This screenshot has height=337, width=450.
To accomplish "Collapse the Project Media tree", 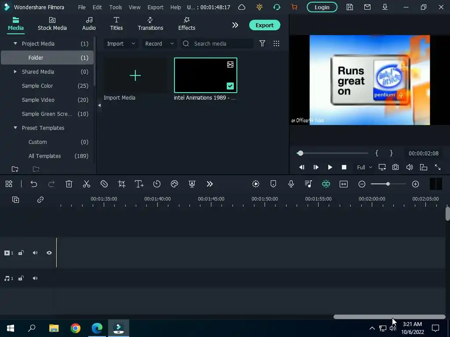I will (15, 43).
